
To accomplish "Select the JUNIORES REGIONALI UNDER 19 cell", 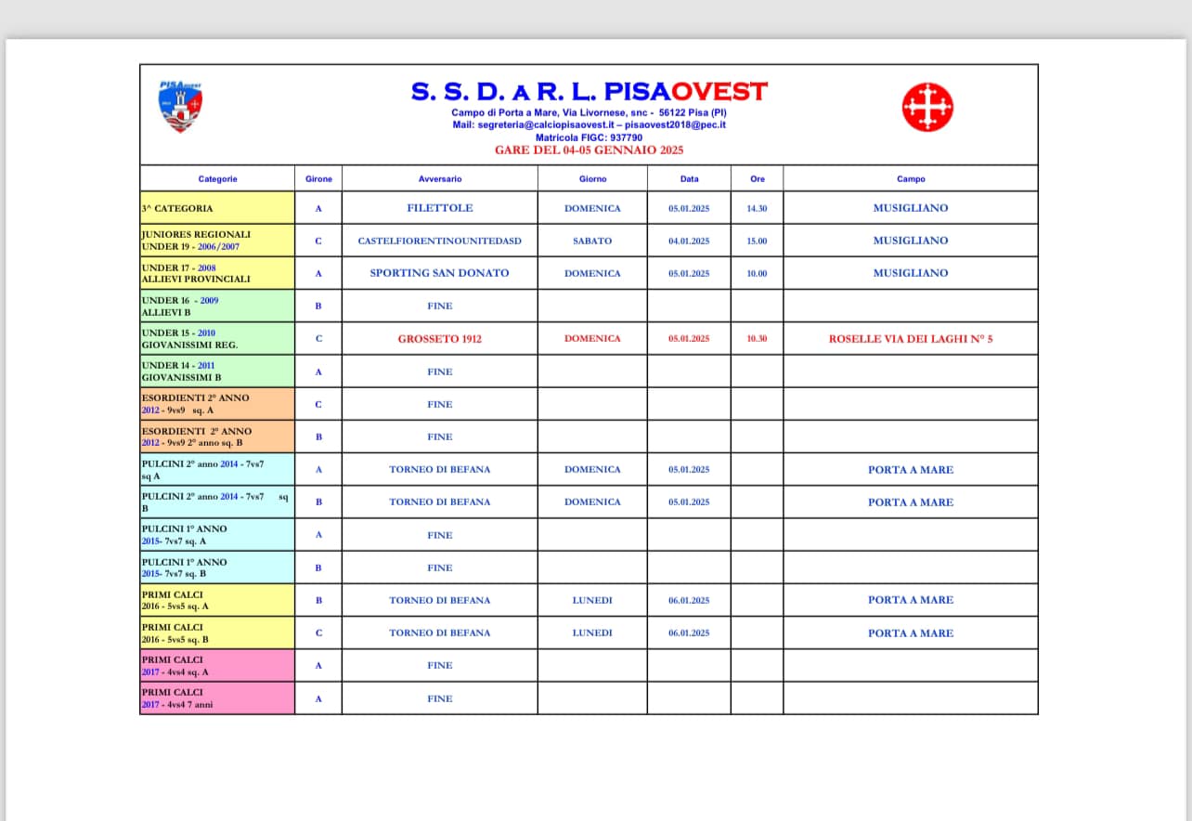I will tap(217, 241).
